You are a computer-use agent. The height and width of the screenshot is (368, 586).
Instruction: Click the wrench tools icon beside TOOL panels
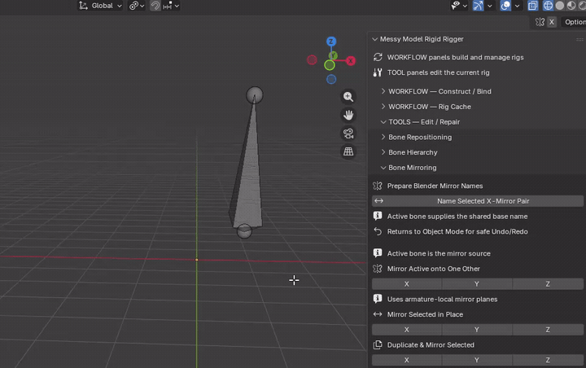point(378,72)
